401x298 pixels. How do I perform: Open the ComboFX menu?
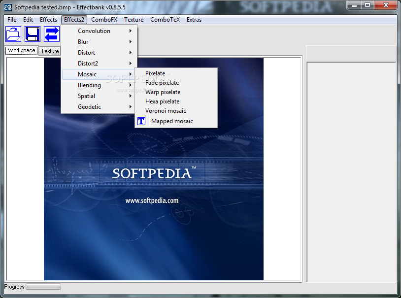click(x=104, y=20)
